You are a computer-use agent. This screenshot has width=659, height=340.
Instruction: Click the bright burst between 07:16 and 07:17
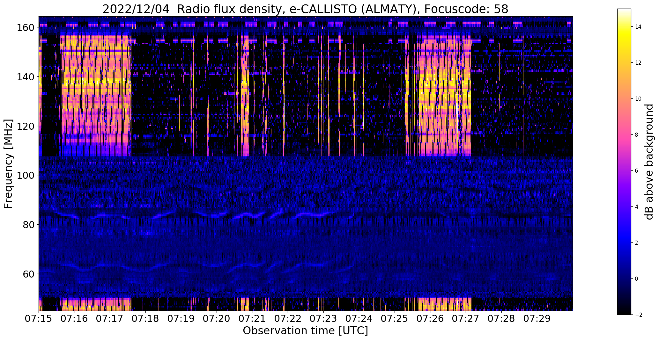click(96, 95)
